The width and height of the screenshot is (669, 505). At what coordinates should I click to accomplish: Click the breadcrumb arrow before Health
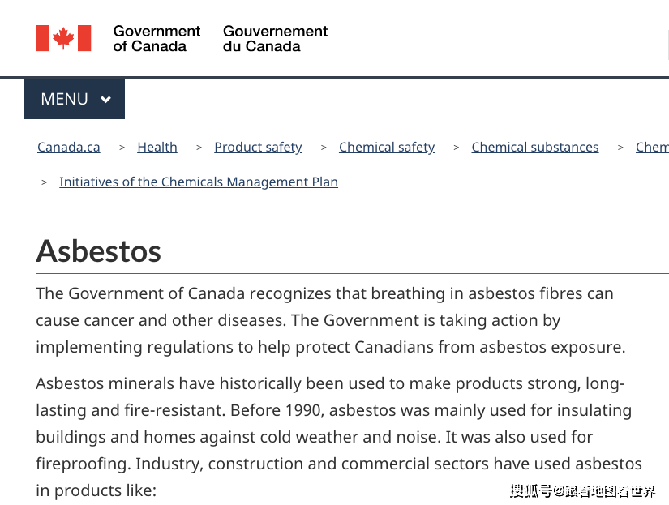[122, 148]
